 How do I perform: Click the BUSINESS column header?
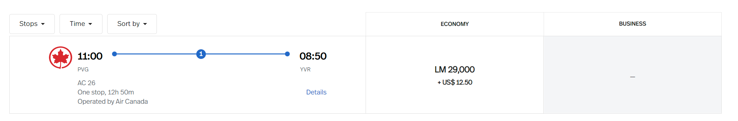coord(632,24)
